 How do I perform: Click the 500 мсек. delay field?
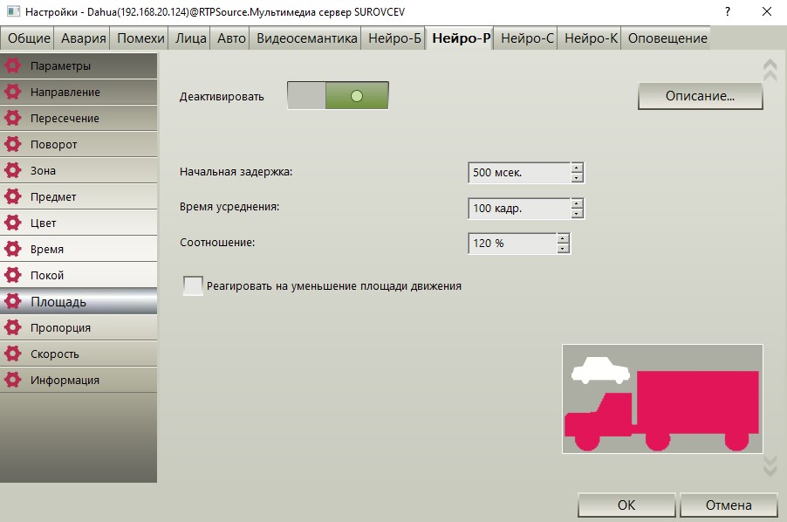coord(519,173)
